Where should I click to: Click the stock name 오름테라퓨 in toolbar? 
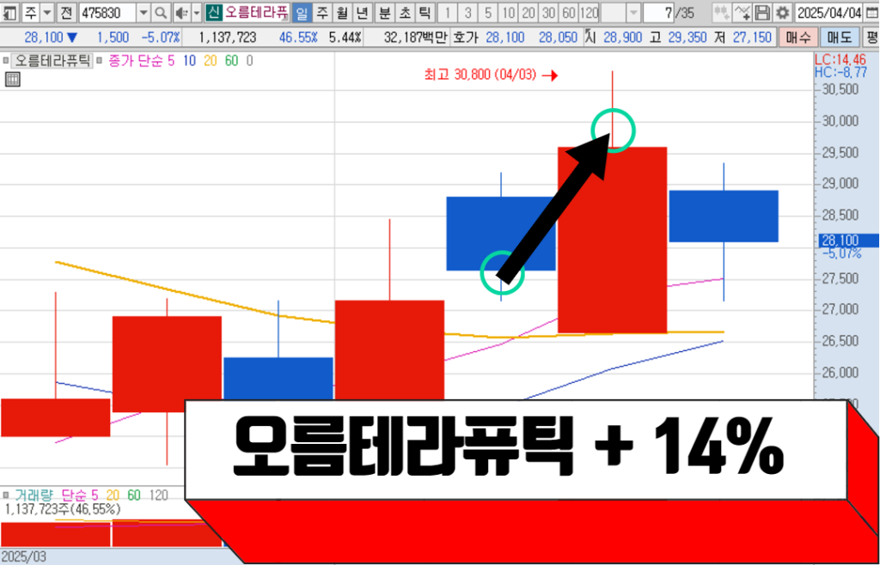(256, 12)
